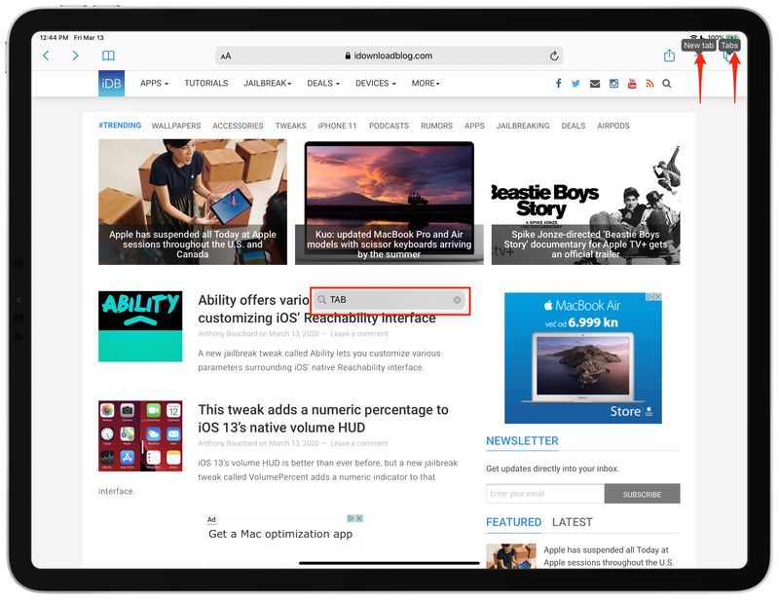This screenshot has width=779, height=600.
Task: Expand the DEVICES dropdown menu
Action: (x=376, y=83)
